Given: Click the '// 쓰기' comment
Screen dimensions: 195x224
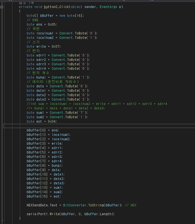Looking at the screenshot, I should [x=33, y=42].
